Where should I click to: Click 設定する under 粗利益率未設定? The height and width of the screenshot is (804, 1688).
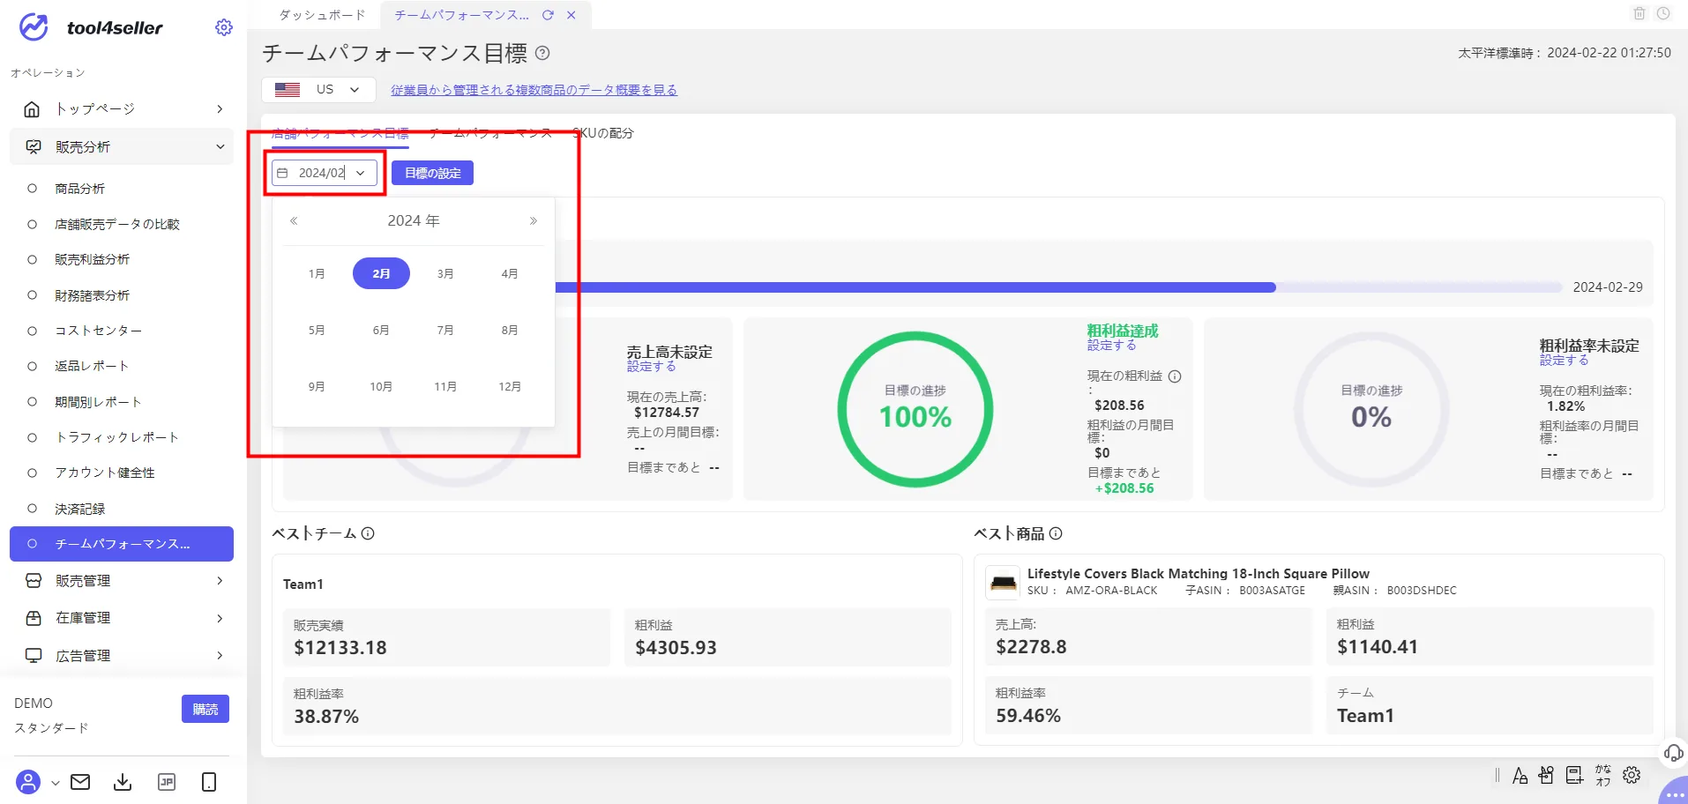tap(1565, 360)
